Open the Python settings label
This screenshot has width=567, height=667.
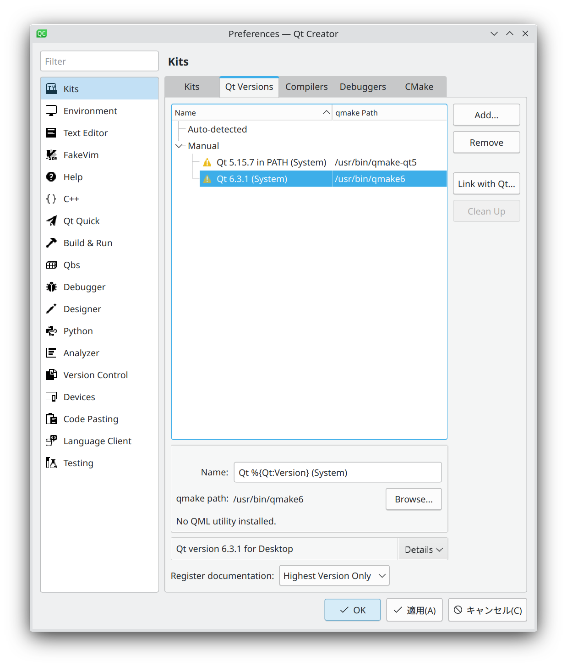pyautogui.click(x=78, y=331)
